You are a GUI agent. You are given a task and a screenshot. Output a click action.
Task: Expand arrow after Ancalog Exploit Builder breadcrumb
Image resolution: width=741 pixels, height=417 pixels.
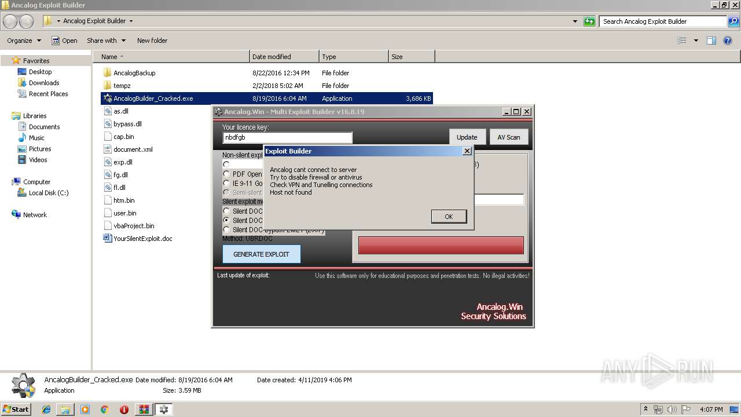coord(131,21)
